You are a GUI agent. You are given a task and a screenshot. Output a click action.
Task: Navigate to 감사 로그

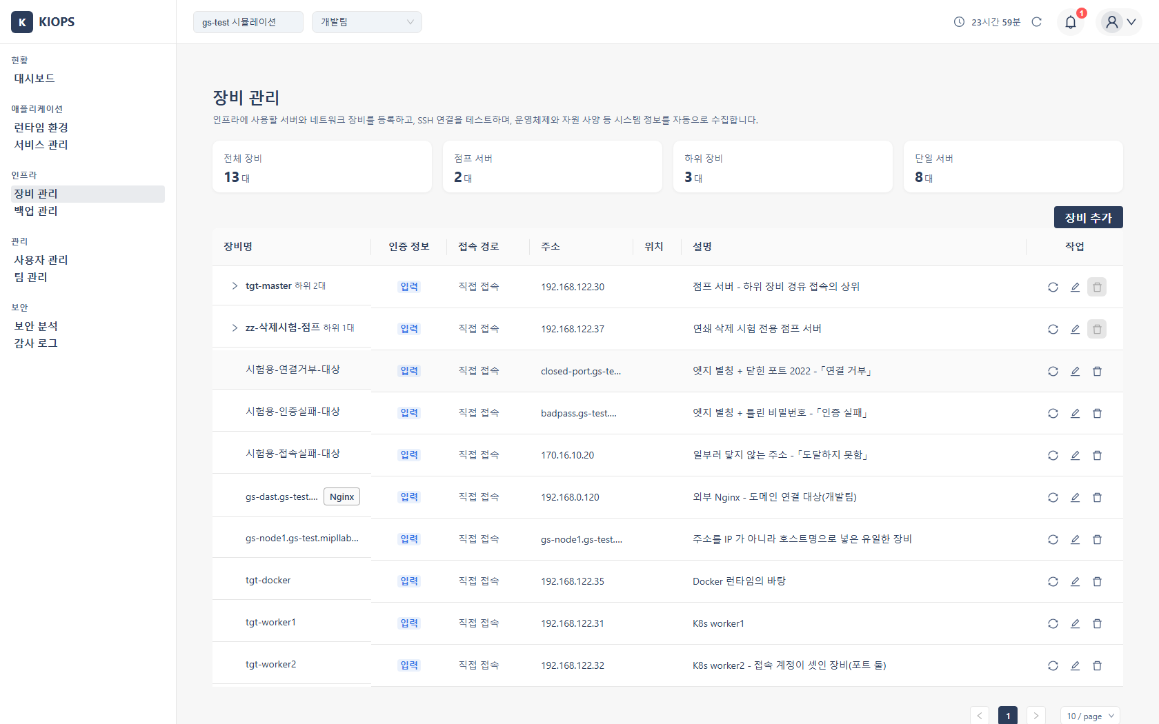[x=36, y=343]
